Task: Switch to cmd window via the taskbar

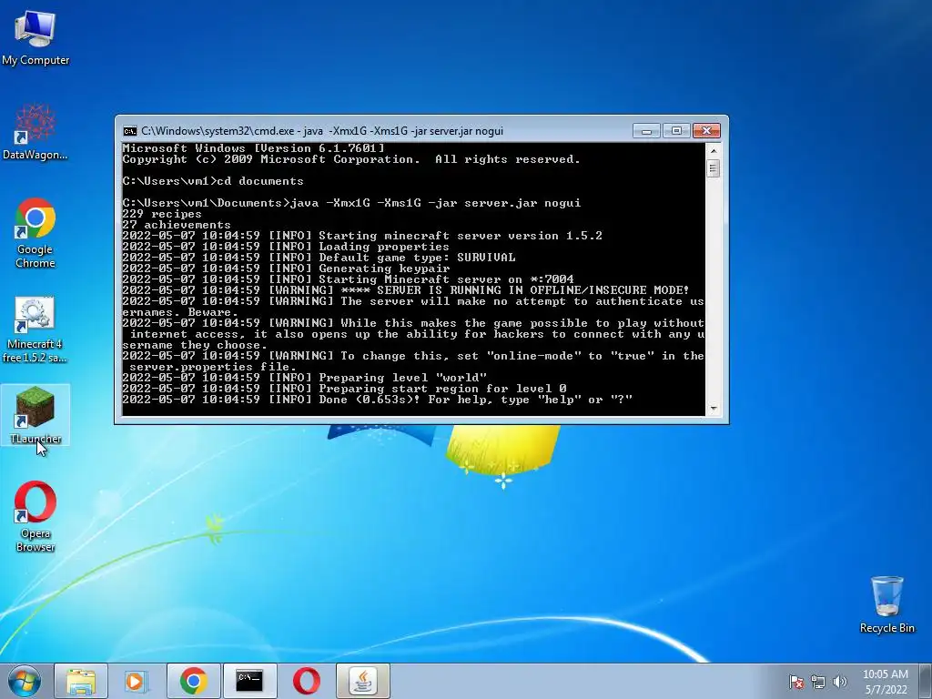Action: 249,681
